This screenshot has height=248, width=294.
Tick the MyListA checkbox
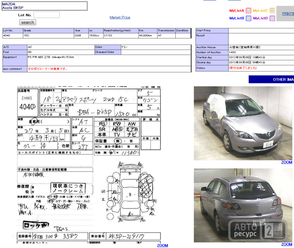[x=249, y=10]
